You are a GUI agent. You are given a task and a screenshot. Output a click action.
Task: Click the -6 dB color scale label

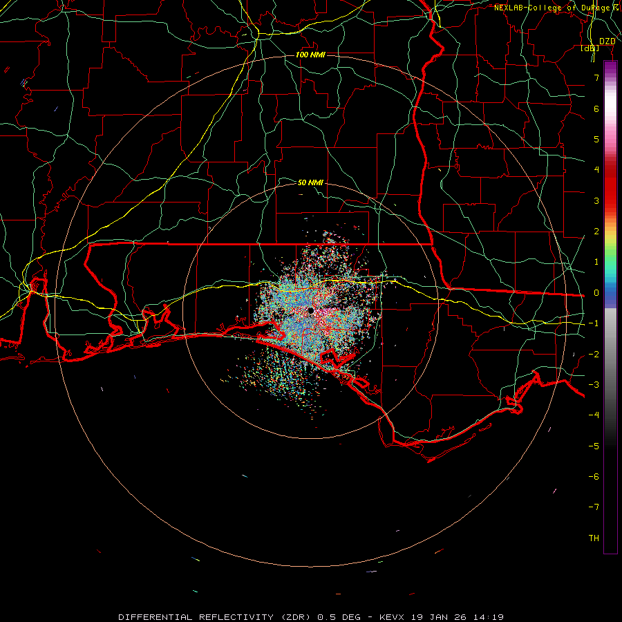(594, 477)
